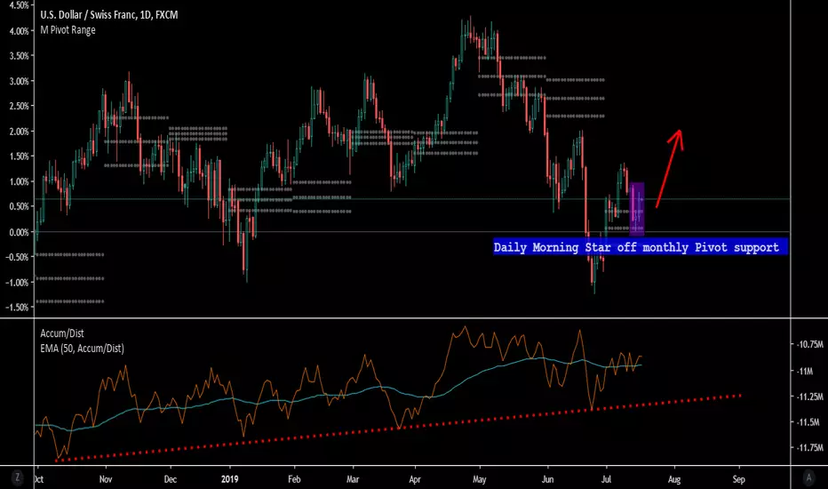Click the -10.75M volume scale label
Image resolution: width=828 pixels, height=489 pixels.
pyautogui.click(x=809, y=344)
